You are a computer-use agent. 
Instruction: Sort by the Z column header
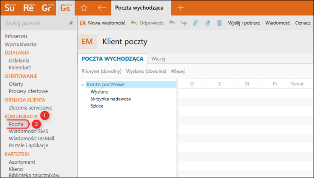point(220,84)
